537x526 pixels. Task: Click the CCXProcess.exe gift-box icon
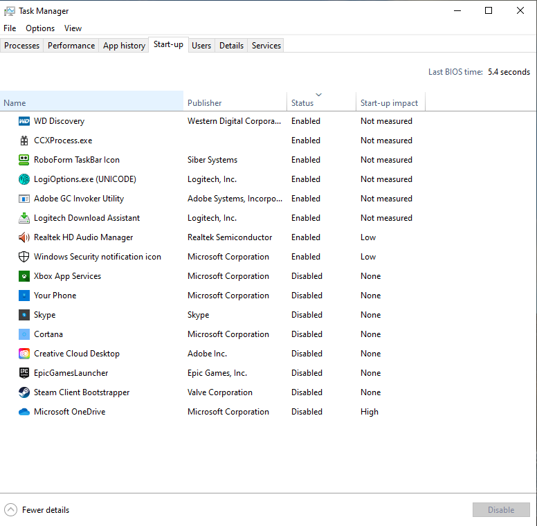point(24,140)
